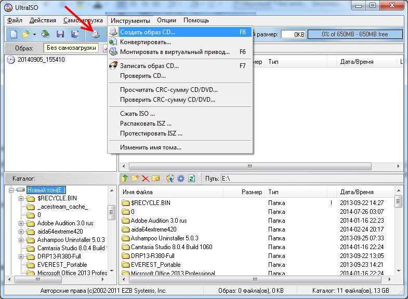Screen dimensions: 408x299
Task: Click the Rename folder icon
Action: [x=155, y=179]
